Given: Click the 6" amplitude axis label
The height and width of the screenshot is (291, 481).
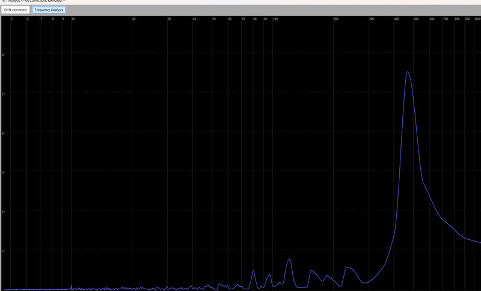Looking at the screenshot, I should (4, 55).
